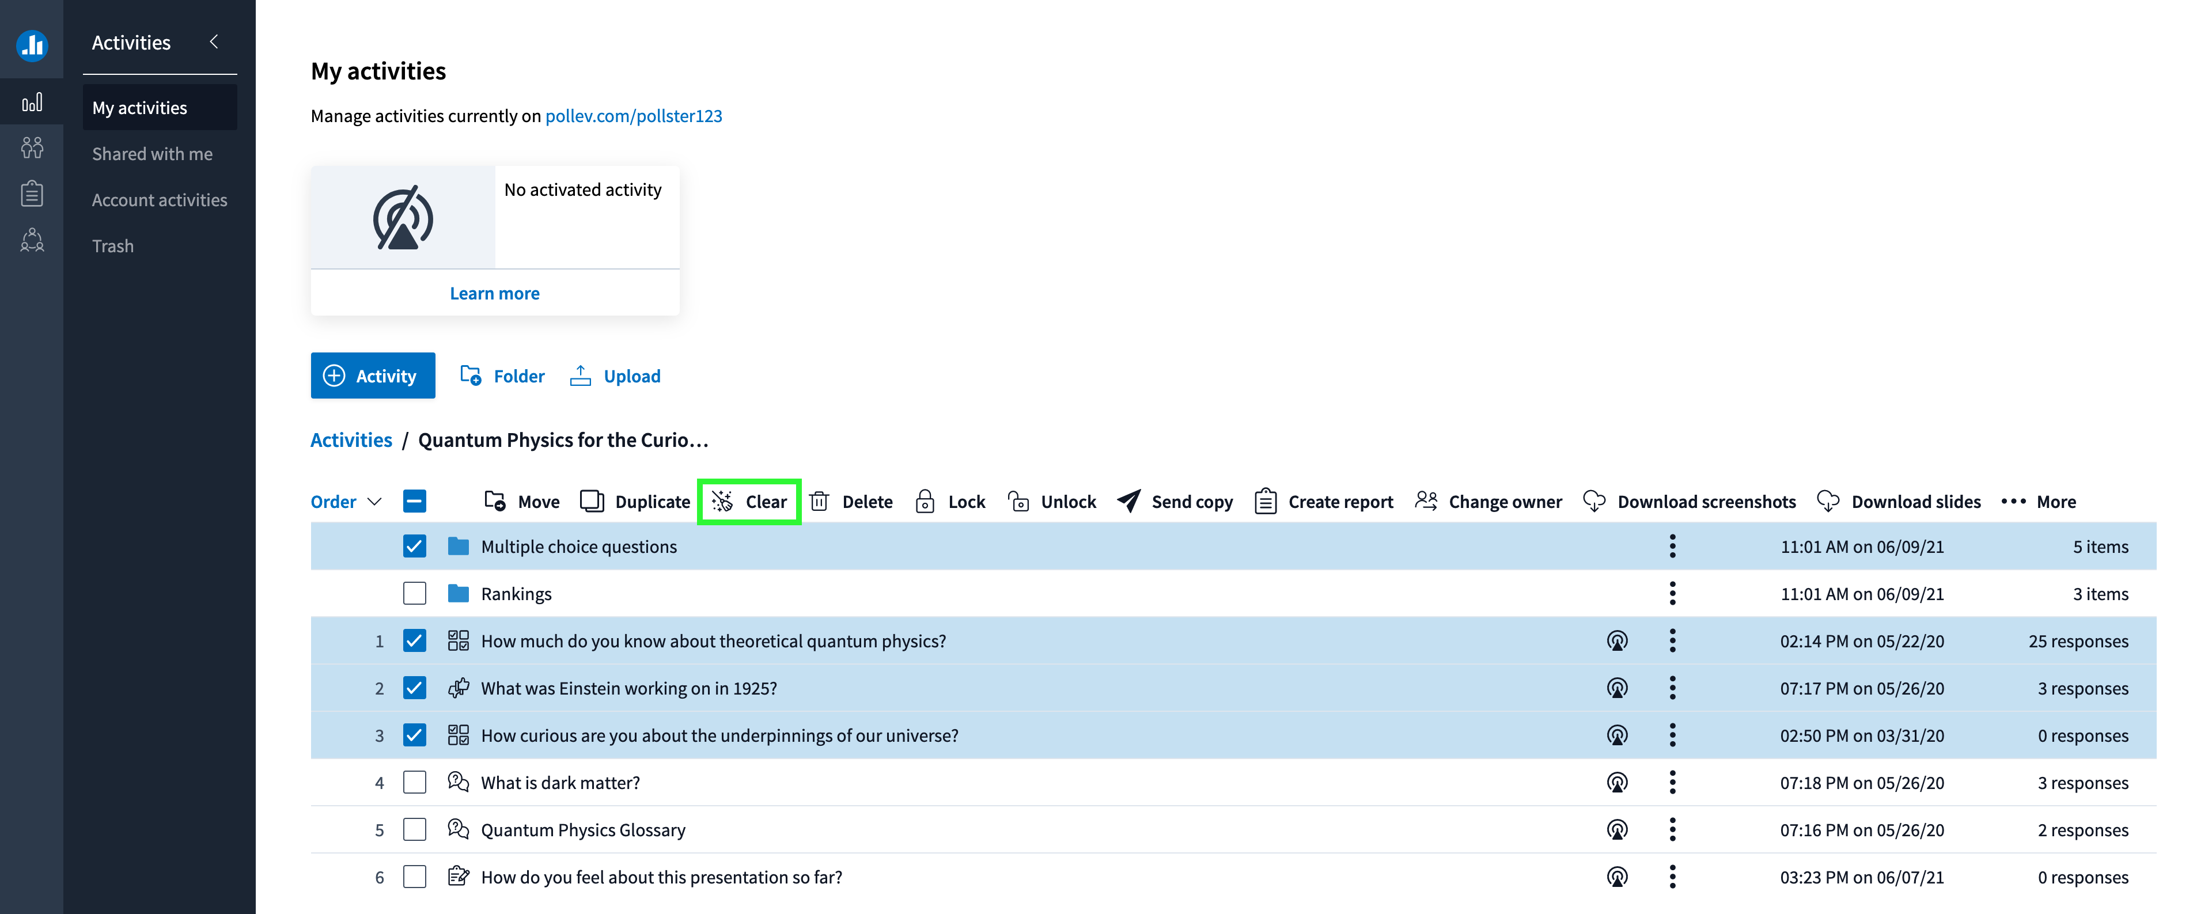Open three-dot menu for What is dark matter?
This screenshot has width=2212, height=914.
(x=1673, y=783)
